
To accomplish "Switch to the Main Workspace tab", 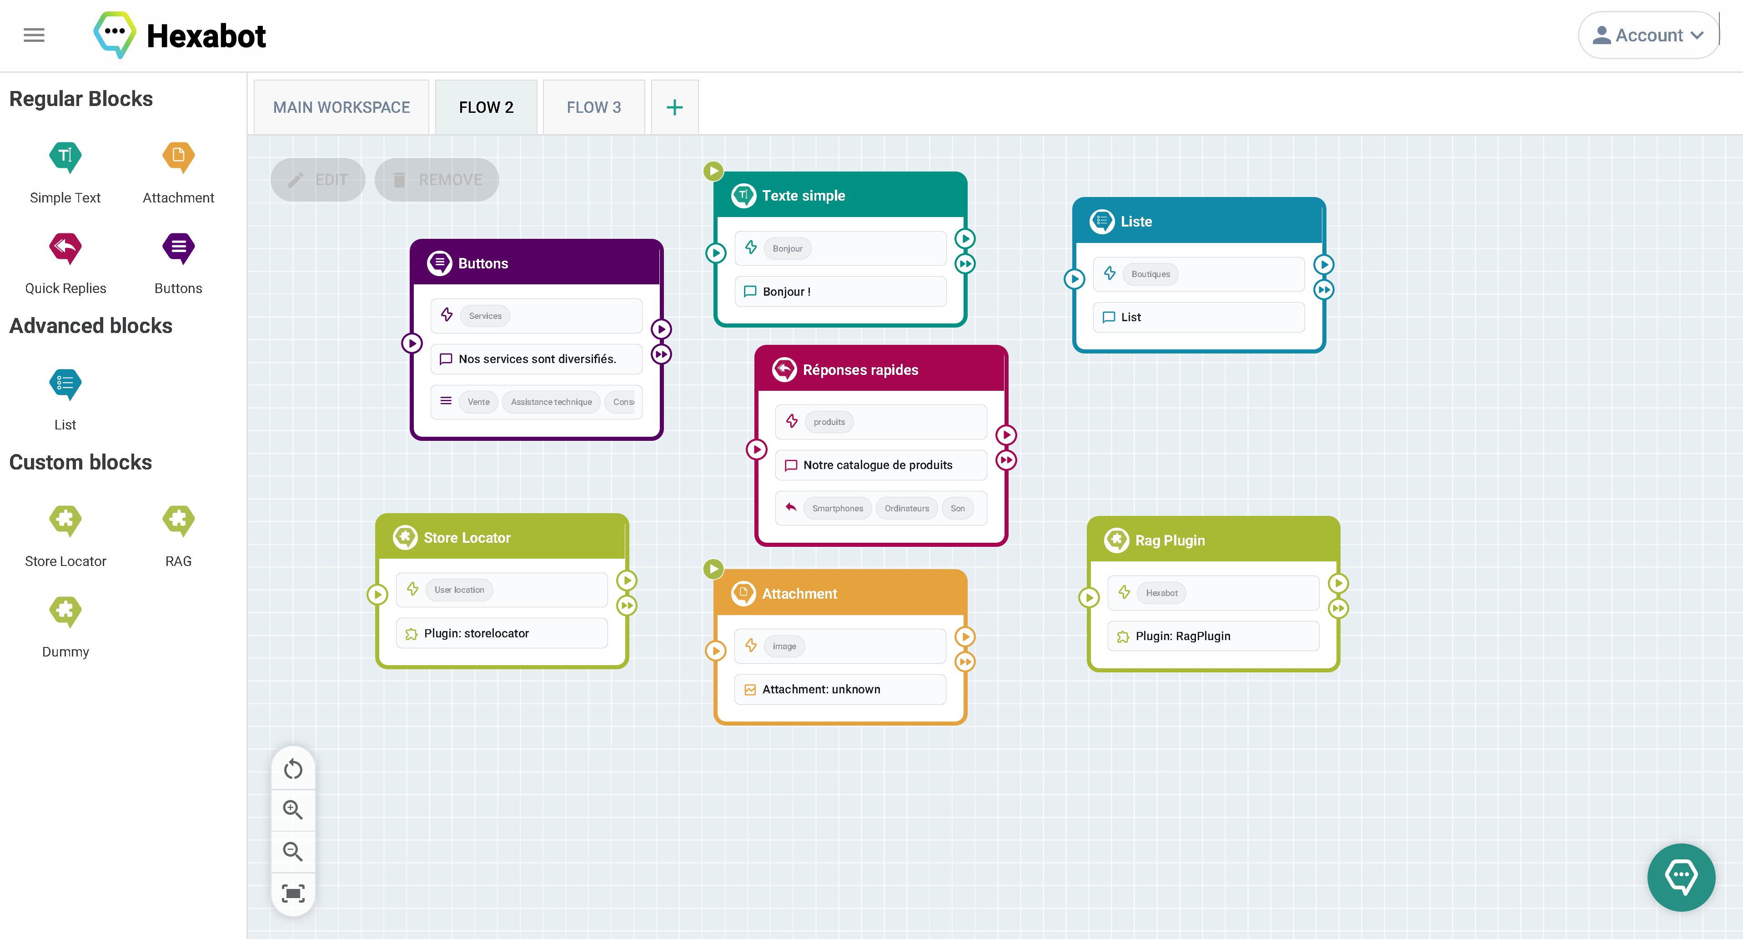I will pyautogui.click(x=341, y=107).
